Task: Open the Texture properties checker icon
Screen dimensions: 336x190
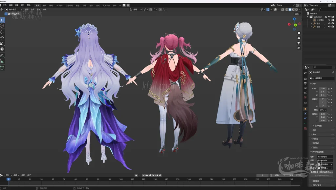Action: (305, 129)
